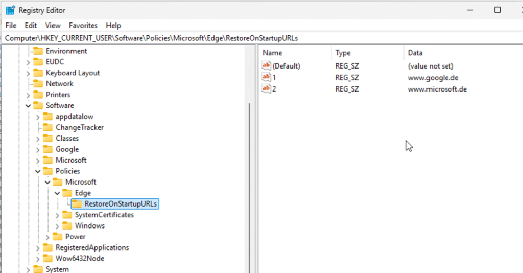Image resolution: width=523 pixels, height=273 pixels.
Task: Collapse the Software tree node
Action: point(29,106)
